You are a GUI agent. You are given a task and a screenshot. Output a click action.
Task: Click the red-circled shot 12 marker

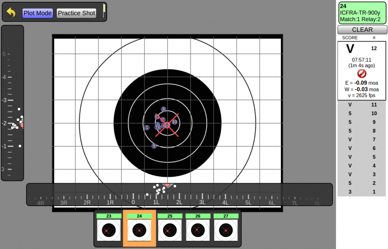167,125
